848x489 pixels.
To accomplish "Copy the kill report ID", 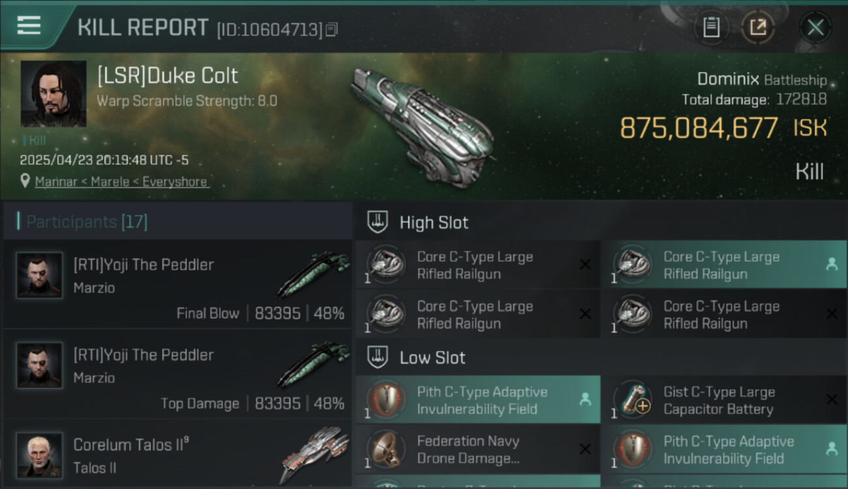I will 332,29.
